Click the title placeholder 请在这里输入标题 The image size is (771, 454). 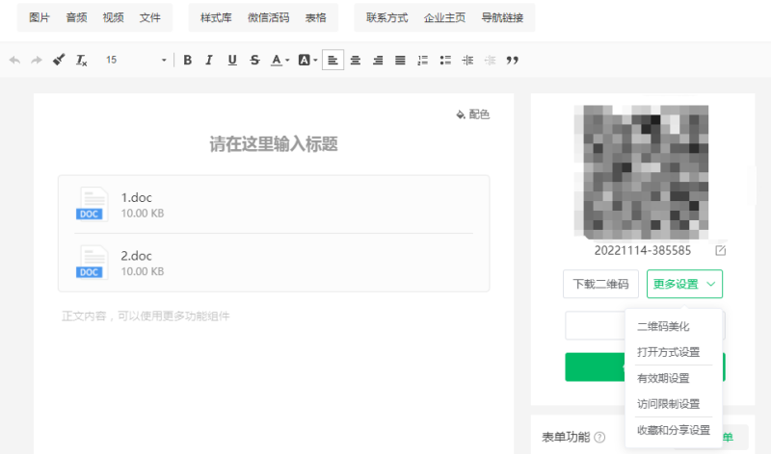tap(274, 144)
